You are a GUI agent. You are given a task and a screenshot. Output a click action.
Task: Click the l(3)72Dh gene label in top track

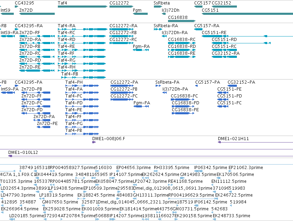pyautogui.click(x=170, y=10)
